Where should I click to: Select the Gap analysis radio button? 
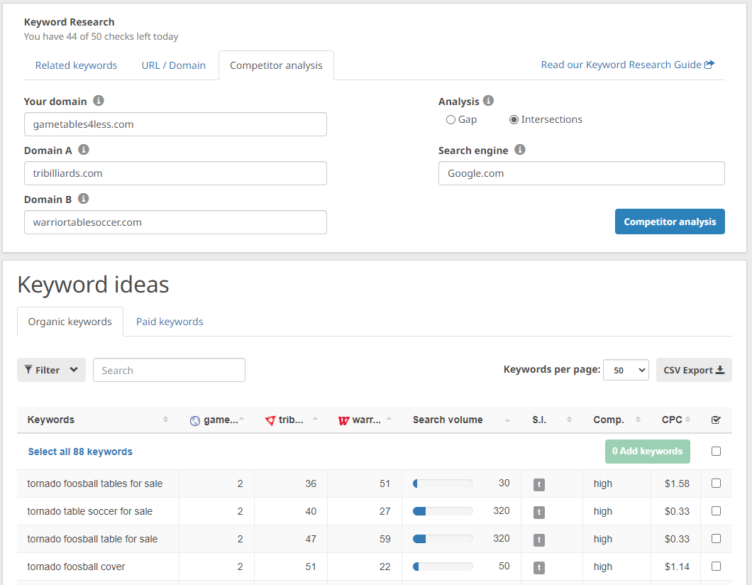pos(450,120)
